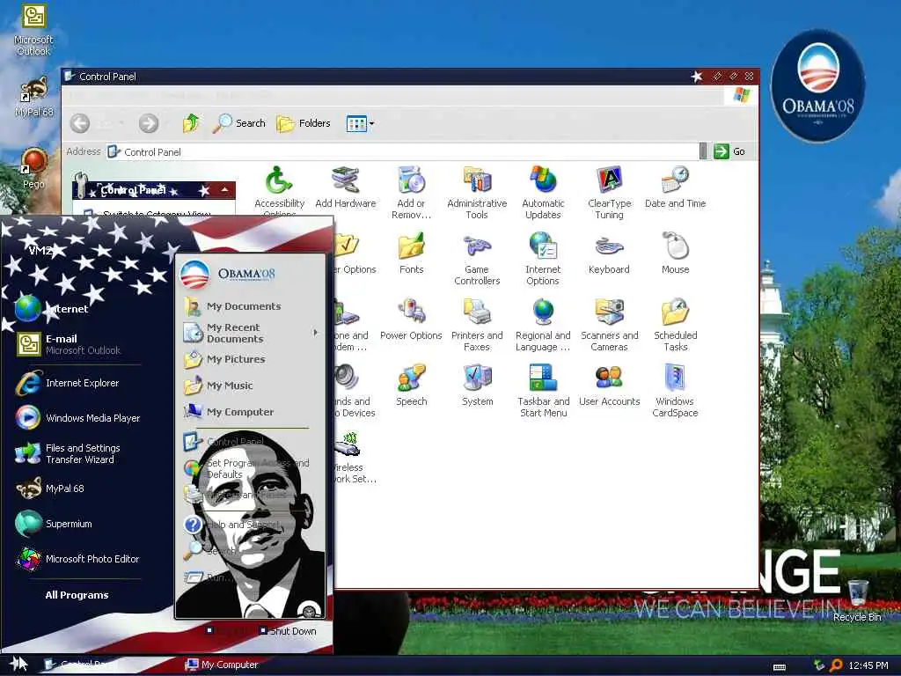Open Files and Settings Transfer Wizard
This screenshot has height=676, width=901.
click(x=68, y=453)
